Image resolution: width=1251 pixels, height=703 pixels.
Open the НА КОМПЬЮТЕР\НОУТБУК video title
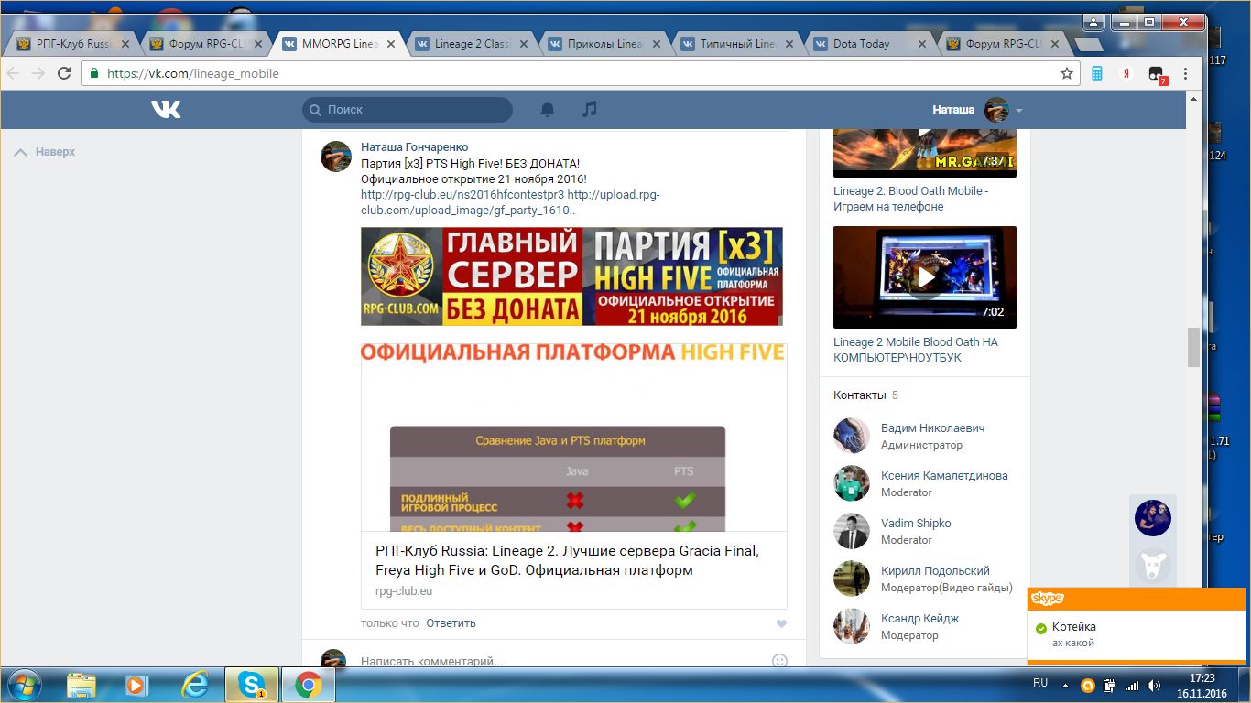pos(916,350)
